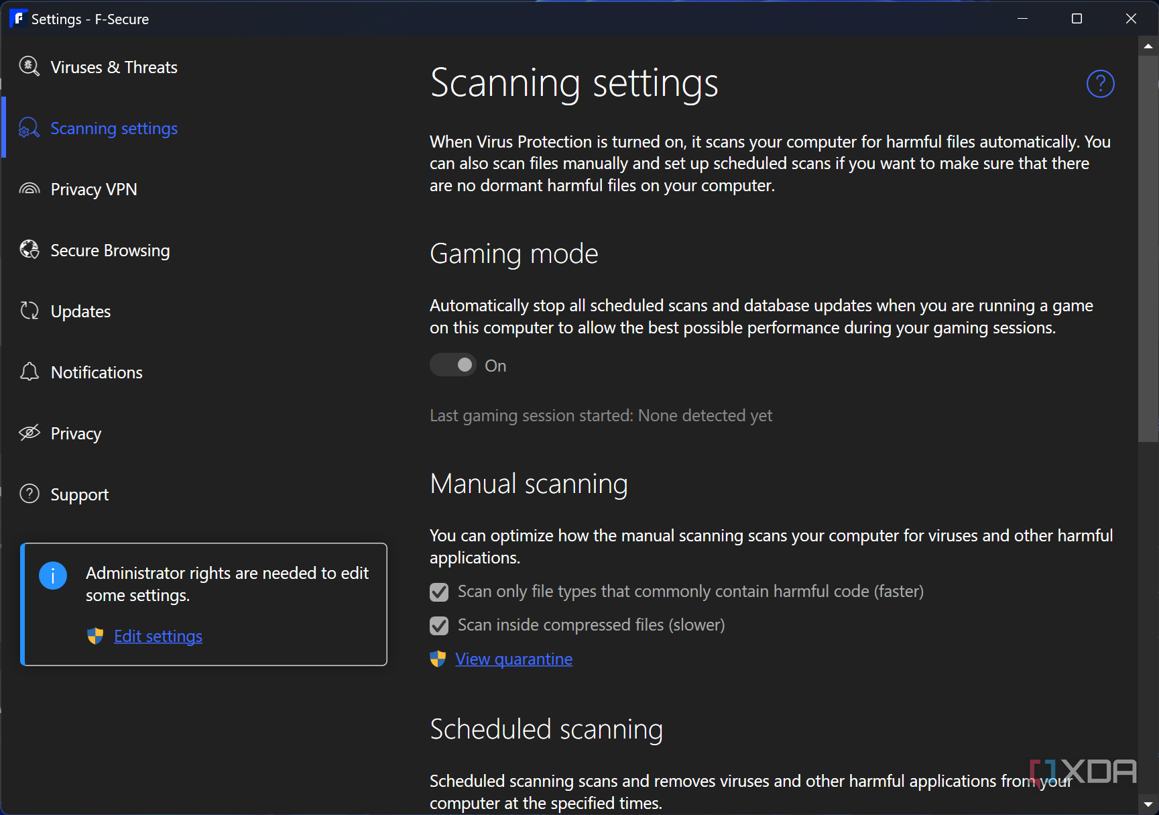Click the Privacy VPN signal icon
1159x815 pixels.
[29, 188]
